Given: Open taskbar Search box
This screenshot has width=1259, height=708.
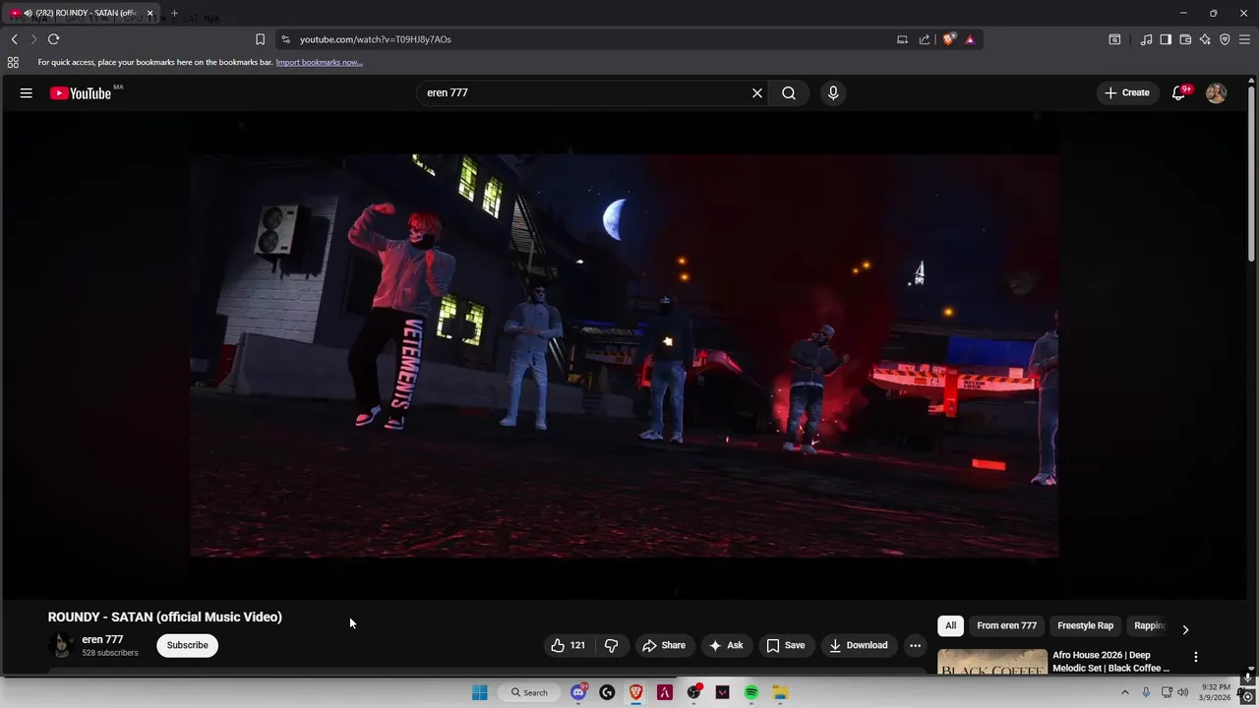Looking at the screenshot, I should [529, 692].
